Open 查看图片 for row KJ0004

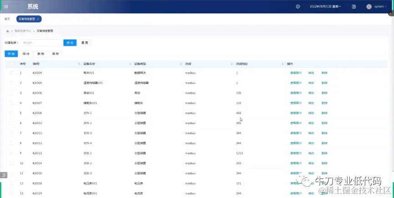click(x=296, y=73)
